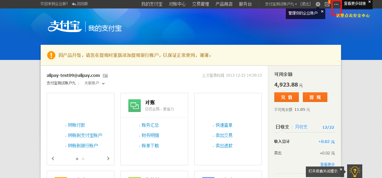The width and height of the screenshot is (382, 178).
Task: Click the 提现 button
Action: pyautogui.click(x=315, y=97)
